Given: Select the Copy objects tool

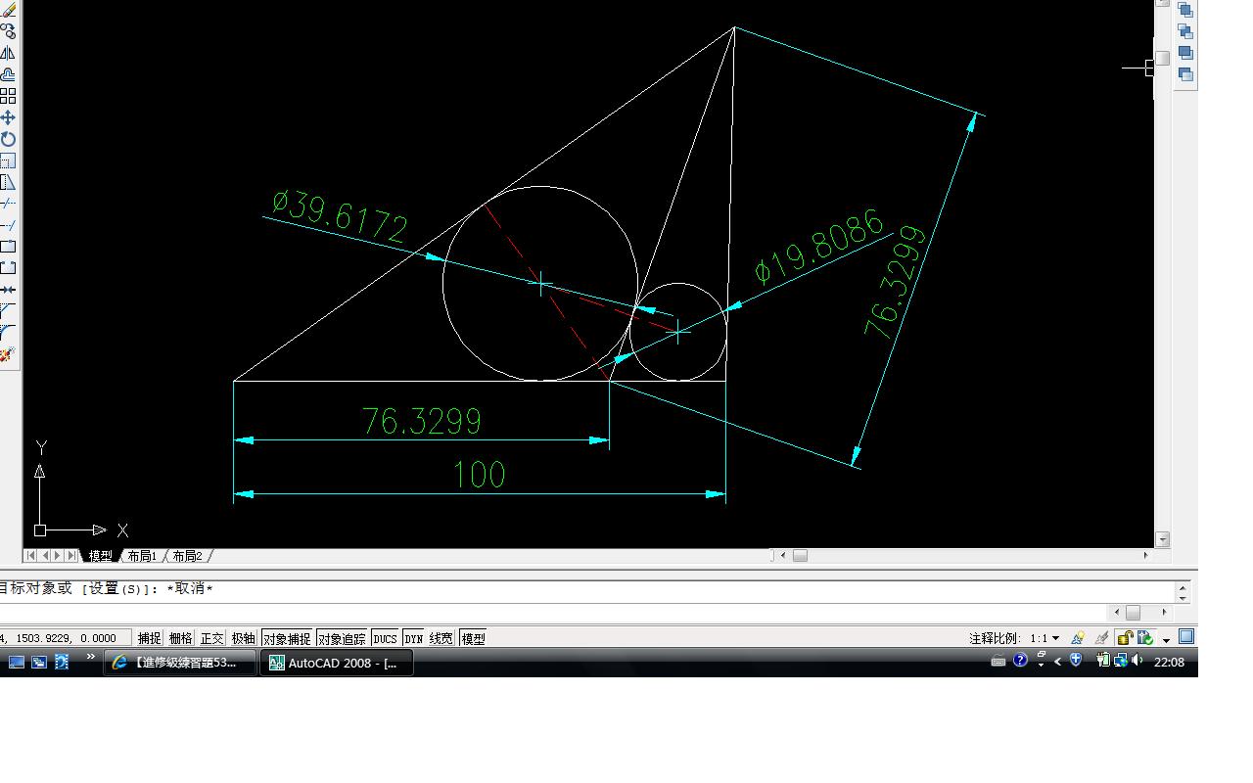Looking at the screenshot, I should 8,31.
